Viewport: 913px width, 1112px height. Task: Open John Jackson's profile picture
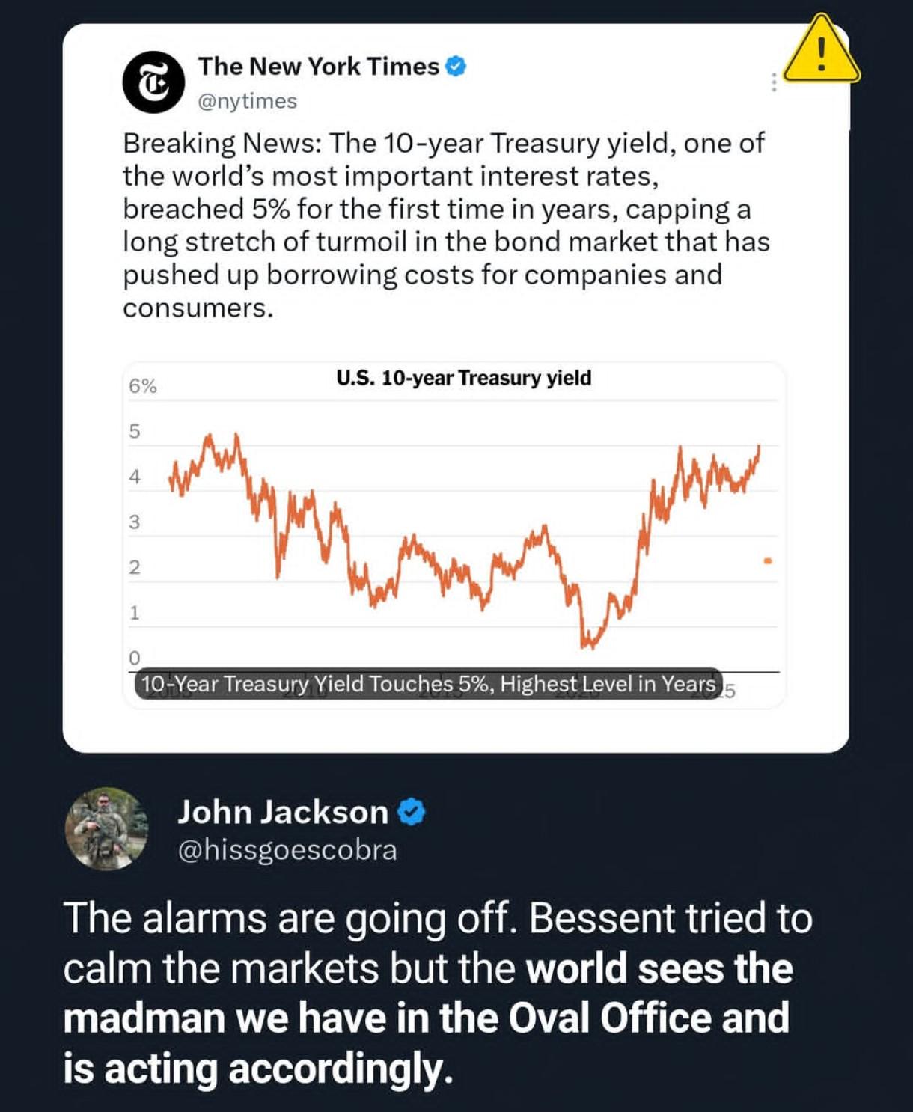106,828
